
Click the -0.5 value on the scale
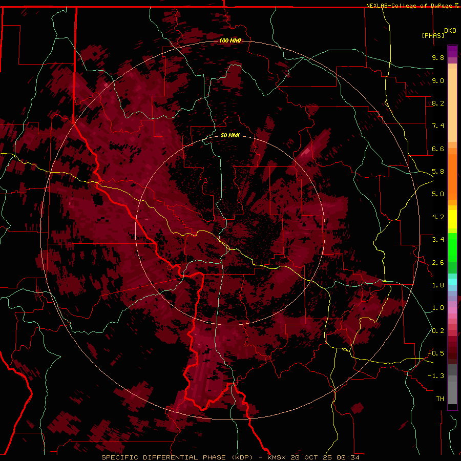[x=436, y=353]
